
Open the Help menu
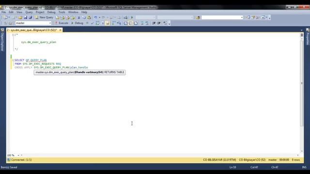tap(84, 12)
